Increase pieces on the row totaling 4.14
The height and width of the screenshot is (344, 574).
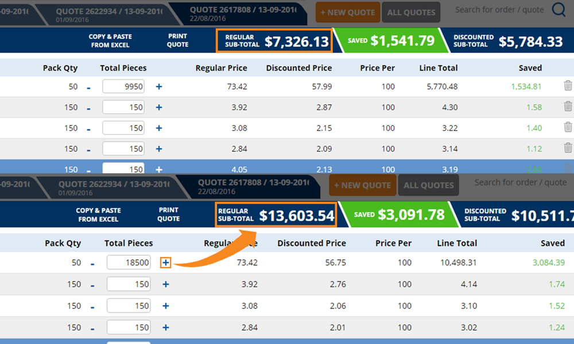[166, 284]
